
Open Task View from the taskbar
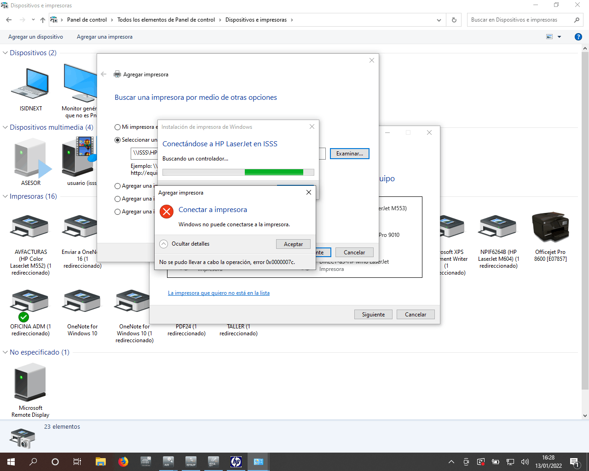77,462
